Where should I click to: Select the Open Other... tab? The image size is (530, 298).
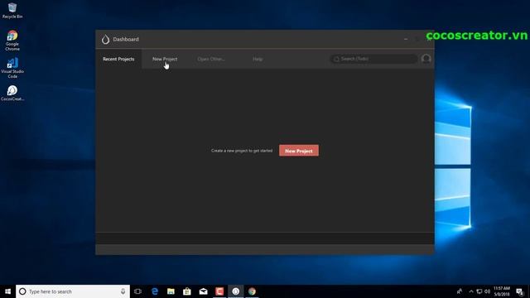(211, 59)
